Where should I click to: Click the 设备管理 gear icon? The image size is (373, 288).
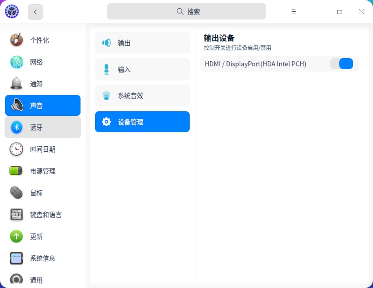point(106,122)
